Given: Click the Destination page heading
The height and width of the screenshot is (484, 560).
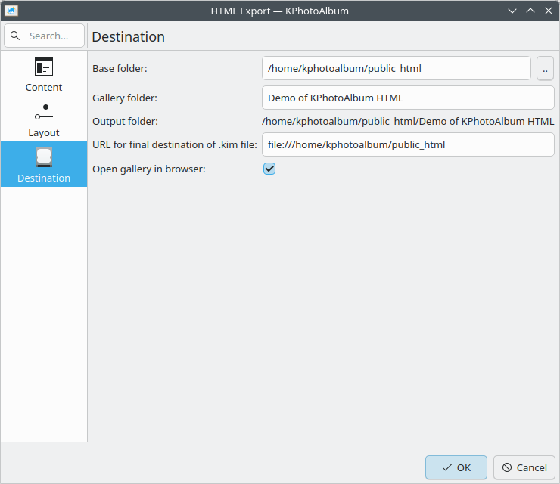Looking at the screenshot, I should 129,36.
